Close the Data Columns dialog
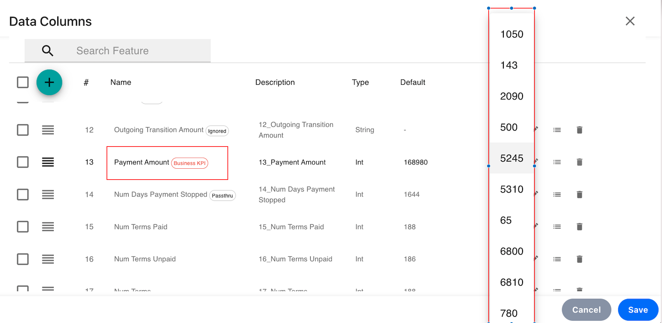Viewport: 662px width, 323px height. point(630,21)
